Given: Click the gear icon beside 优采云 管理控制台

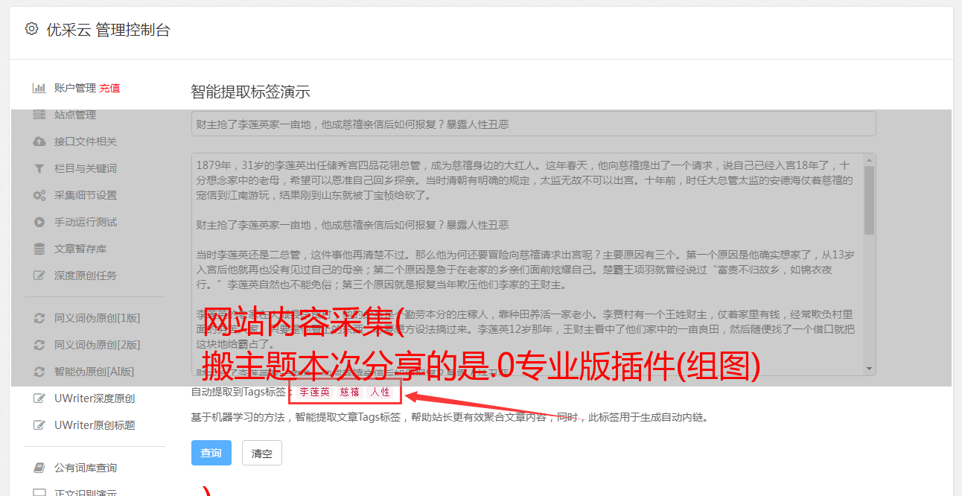Looking at the screenshot, I should tap(31, 29).
